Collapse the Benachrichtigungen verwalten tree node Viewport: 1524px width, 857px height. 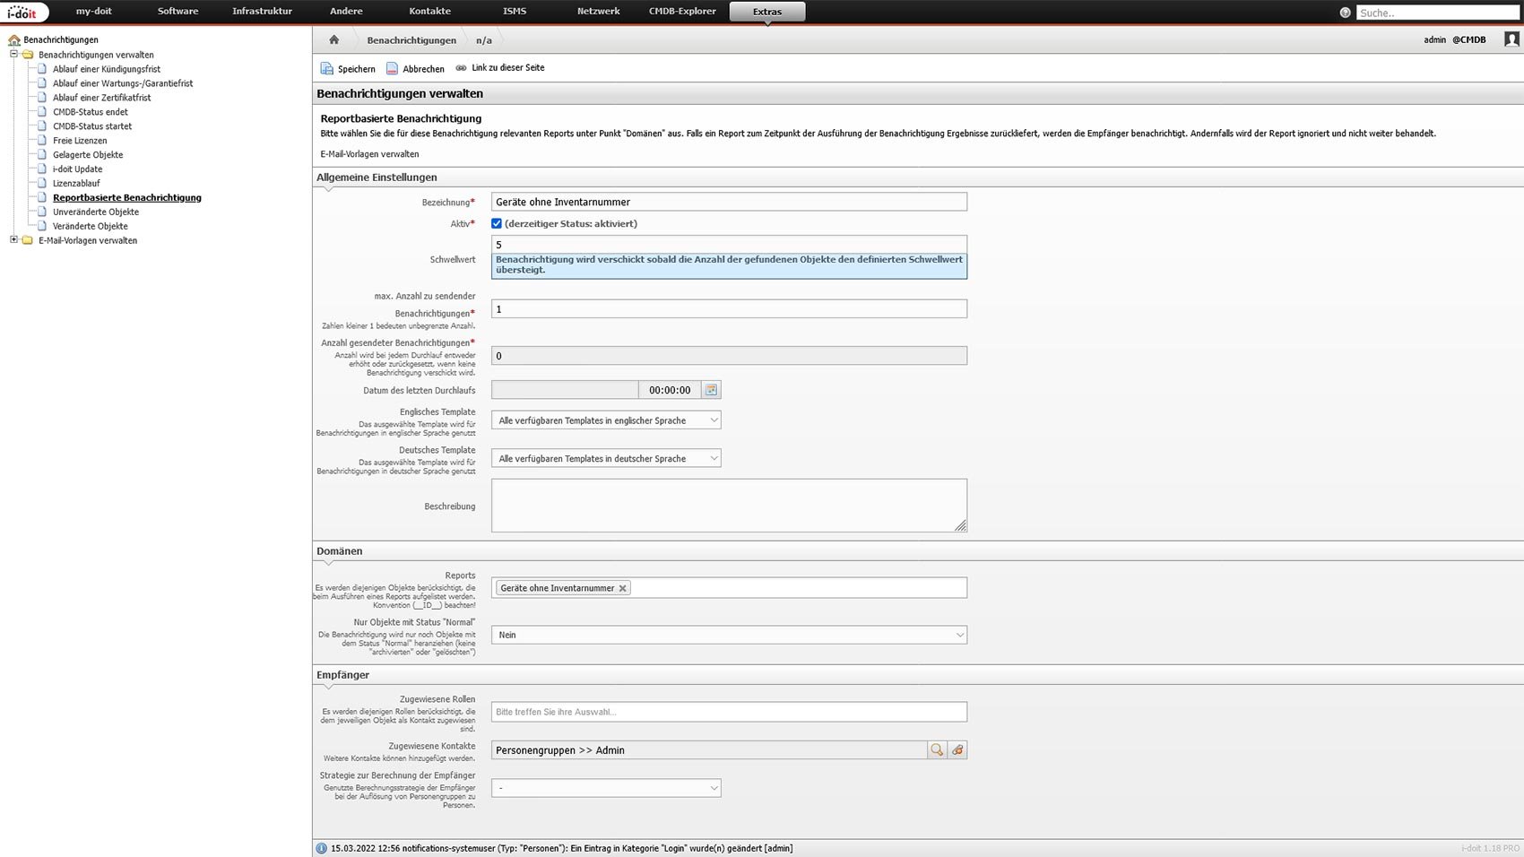click(x=13, y=54)
